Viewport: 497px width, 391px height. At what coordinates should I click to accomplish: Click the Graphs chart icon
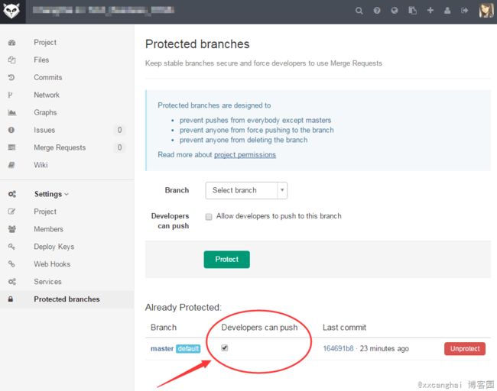(12, 112)
